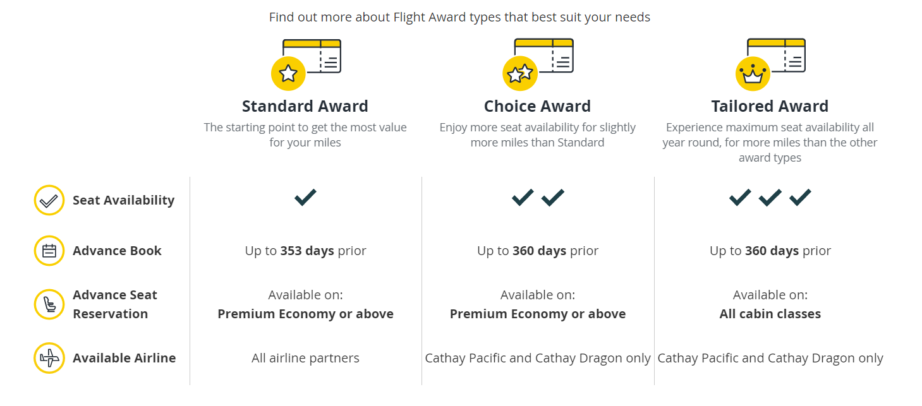
Task: Click the triple checkmarks under Tailored Award
Action: [770, 198]
